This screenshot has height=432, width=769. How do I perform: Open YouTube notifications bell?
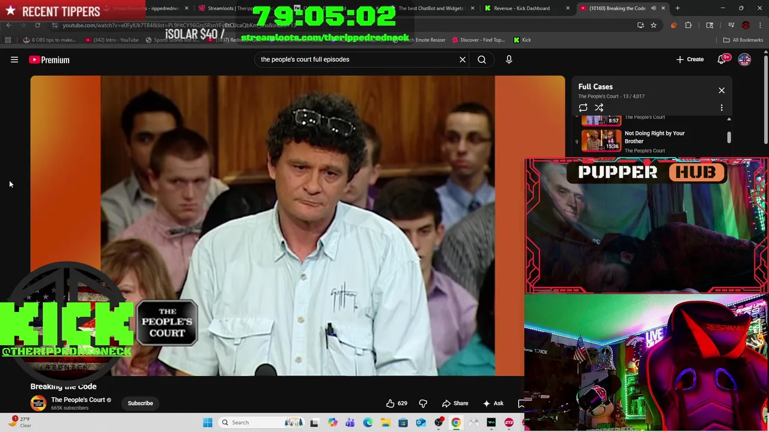[x=723, y=59]
